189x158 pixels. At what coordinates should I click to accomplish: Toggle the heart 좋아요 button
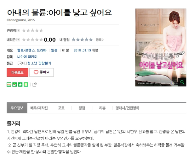pyautogui.click(x=42, y=72)
